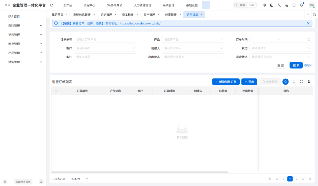Refresh the order list with the refresh icon
Screen dimensions: 318x186
coord(294,82)
